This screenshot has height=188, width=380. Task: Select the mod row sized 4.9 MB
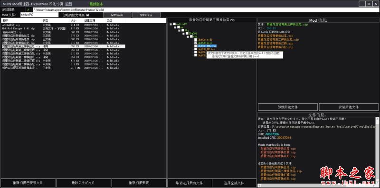pos(63,61)
